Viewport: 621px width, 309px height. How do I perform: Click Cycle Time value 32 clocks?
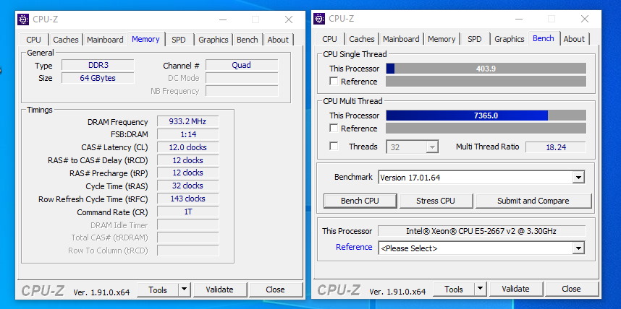188,186
